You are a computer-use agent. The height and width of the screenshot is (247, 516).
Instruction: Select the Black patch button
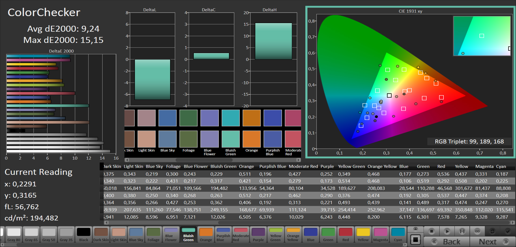pos(84,235)
